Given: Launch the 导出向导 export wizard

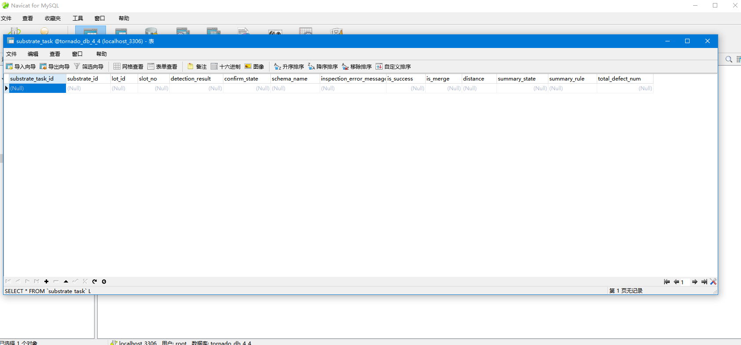Looking at the screenshot, I should coord(55,66).
